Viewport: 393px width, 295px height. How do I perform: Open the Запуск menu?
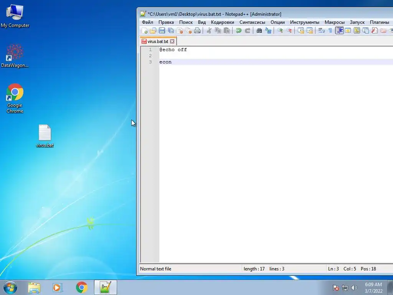point(357,22)
